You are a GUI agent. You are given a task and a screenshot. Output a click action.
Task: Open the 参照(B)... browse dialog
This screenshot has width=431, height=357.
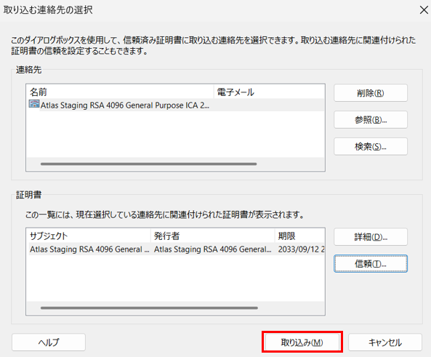[x=371, y=120]
